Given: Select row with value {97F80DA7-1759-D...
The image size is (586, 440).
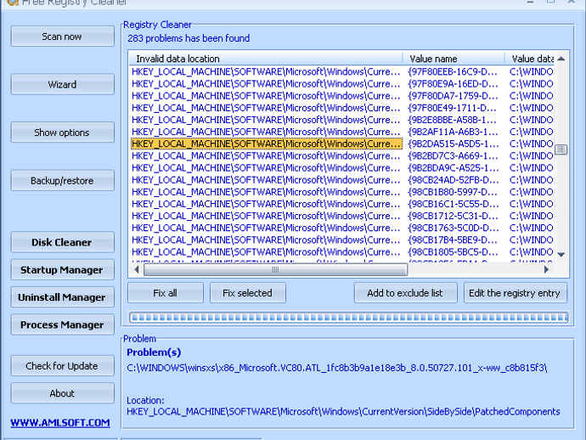Looking at the screenshot, I should pos(342,96).
